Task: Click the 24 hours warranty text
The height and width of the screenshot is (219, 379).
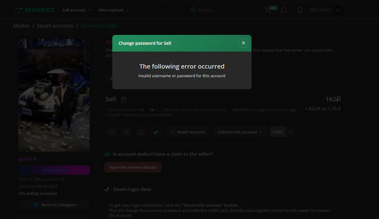Action: 195,110
